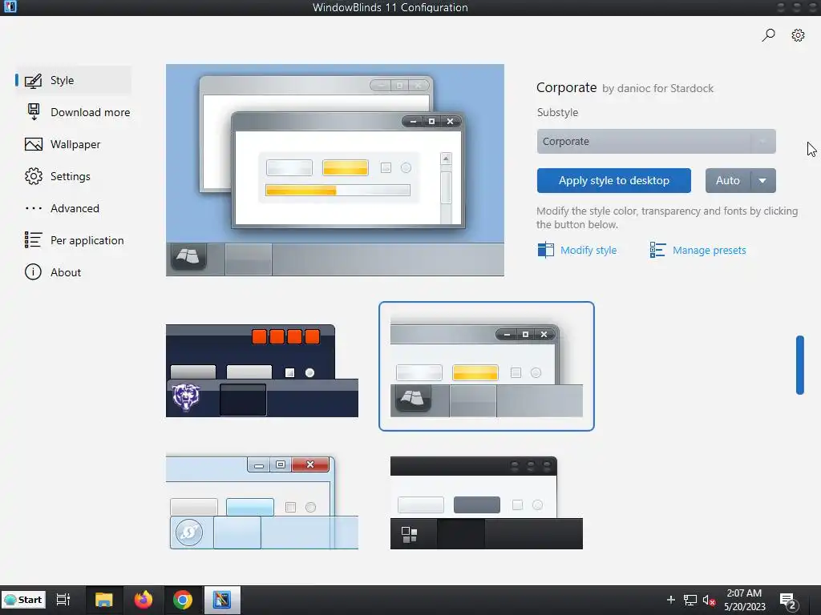The height and width of the screenshot is (615, 821).
Task: Open the Corporate substyle dropdown
Action: coord(656,141)
